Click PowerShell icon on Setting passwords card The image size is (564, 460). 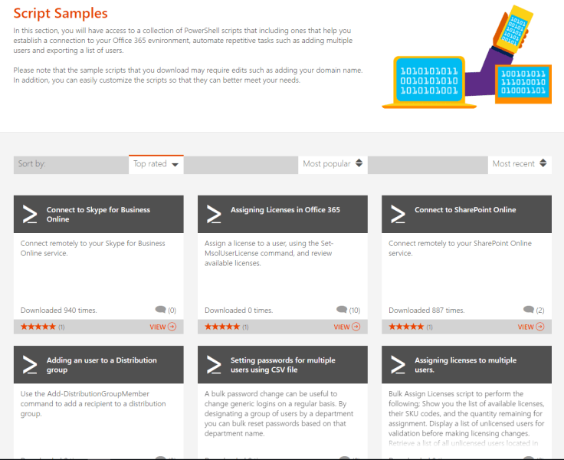click(214, 365)
